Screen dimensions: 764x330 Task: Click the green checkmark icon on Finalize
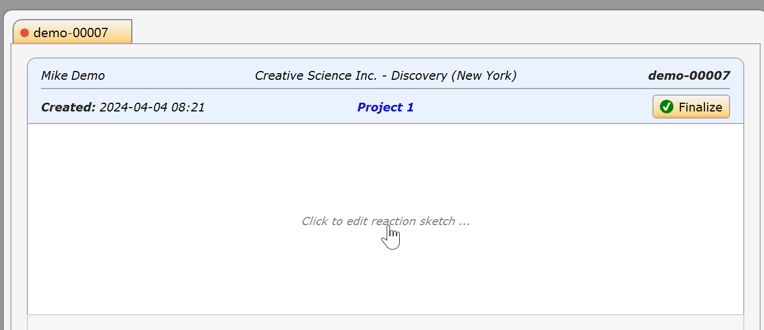(x=666, y=107)
